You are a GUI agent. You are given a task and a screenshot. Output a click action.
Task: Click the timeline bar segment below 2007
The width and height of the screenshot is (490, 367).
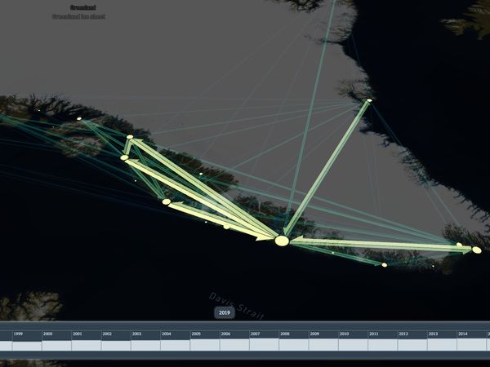[264, 346]
